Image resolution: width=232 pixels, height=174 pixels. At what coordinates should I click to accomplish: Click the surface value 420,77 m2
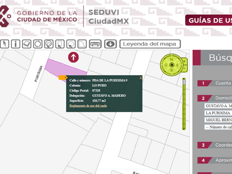[99, 101]
